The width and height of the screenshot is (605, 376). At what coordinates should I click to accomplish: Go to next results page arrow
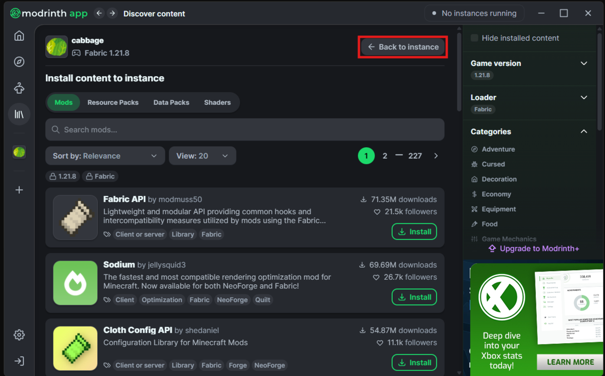coord(436,156)
